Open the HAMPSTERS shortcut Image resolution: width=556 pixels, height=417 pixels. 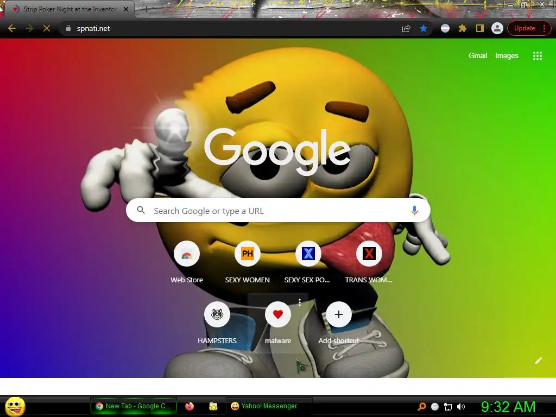click(217, 314)
